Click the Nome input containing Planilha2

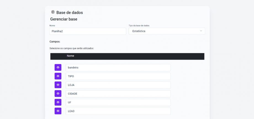pos(88,31)
